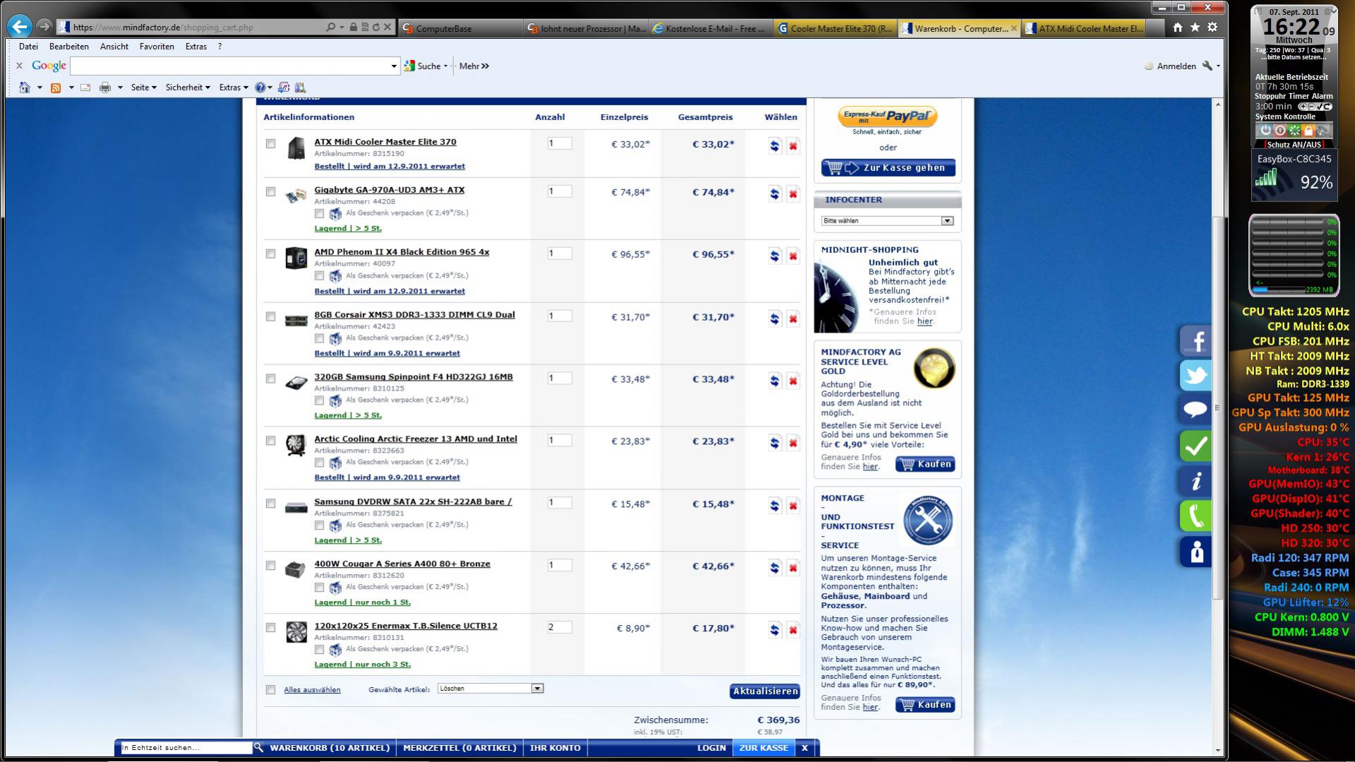Click refresh icon for Samsung DVDRW row
The image size is (1355, 762).
pos(775,506)
